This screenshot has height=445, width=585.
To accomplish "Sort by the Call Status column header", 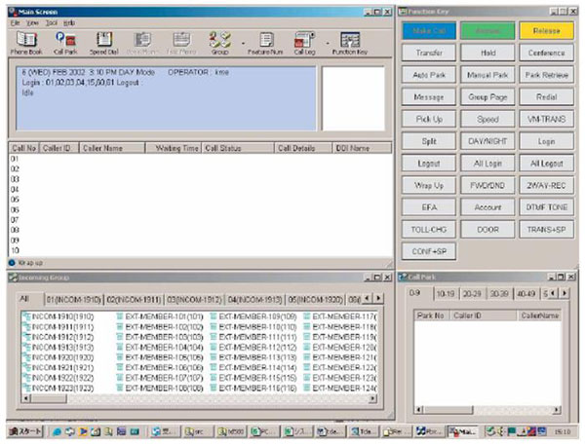I will [x=238, y=148].
